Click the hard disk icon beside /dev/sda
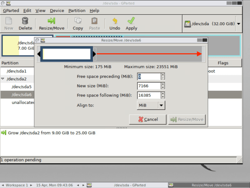 188,24
